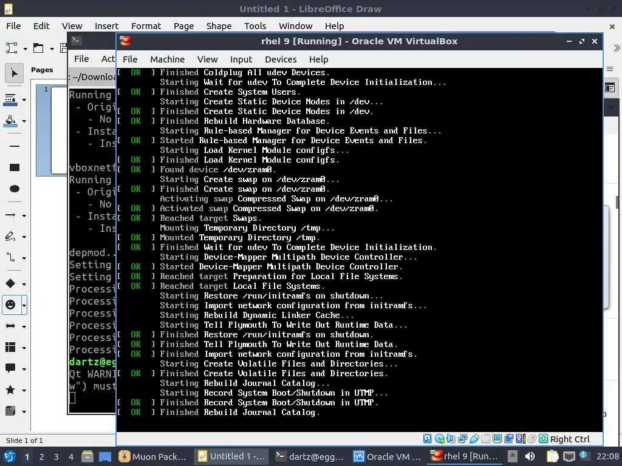Screen dimensions: 622x466
Task: Click VirtualBox recording status indicator
Action: tap(508, 439)
